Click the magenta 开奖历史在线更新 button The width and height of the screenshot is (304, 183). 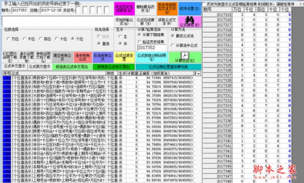click(x=124, y=9)
